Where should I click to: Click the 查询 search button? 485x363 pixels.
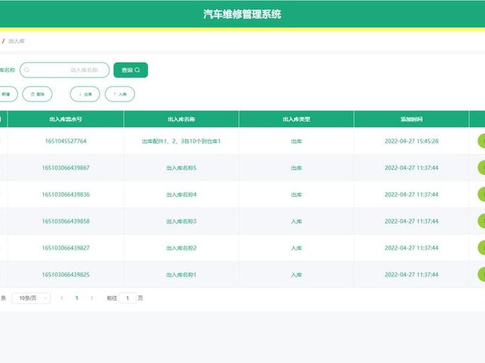coord(130,70)
